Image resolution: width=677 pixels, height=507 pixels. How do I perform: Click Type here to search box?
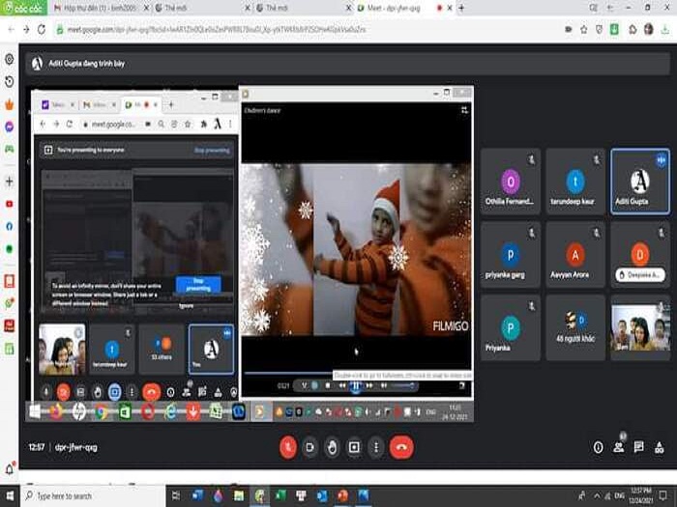point(93,495)
